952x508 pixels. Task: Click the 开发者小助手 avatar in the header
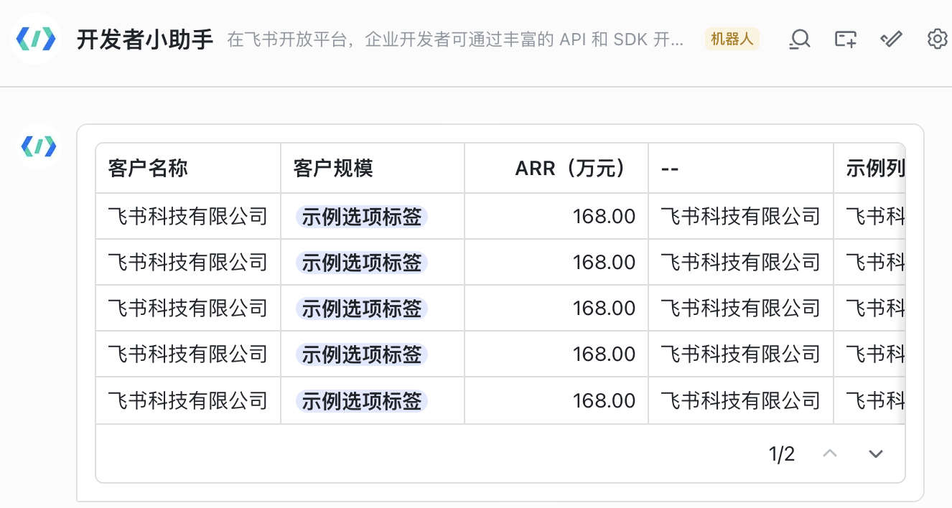tap(36, 39)
